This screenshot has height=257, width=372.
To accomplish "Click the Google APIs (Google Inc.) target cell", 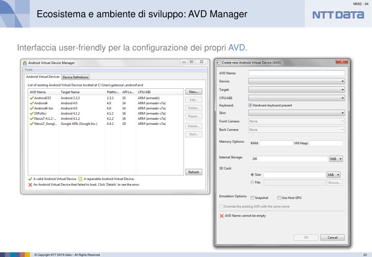I will (x=79, y=124).
